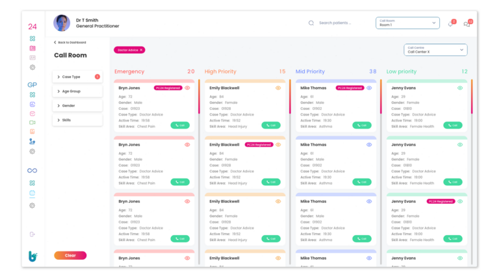
Task: Click the infinity symbol in sidebar
Action: click(32, 170)
